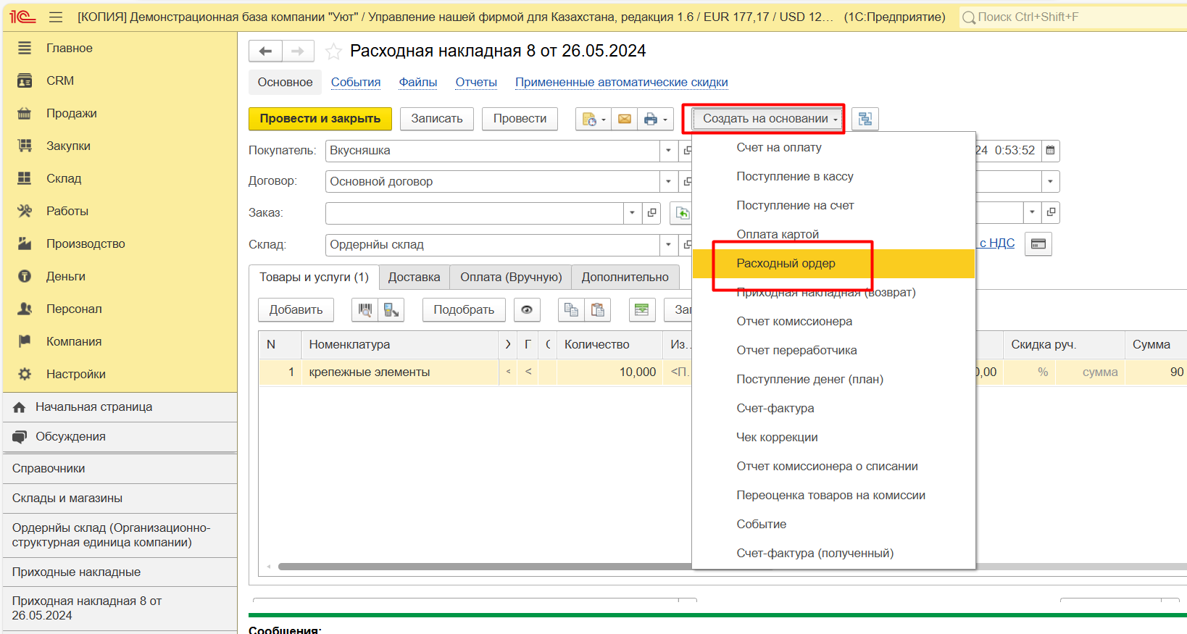
Task: Switch to the Доставка tab
Action: 414,278
